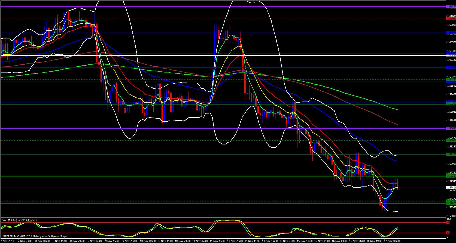Click the 7 Nov 2011 time axis label
This screenshot has width=456, height=243.
[7, 241]
